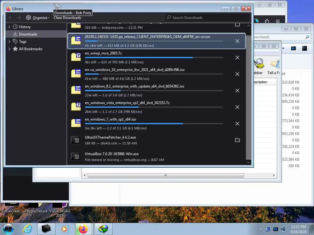Click the file icon of VirtualBox-7.0.20-163906-Win.exe
The height and width of the screenshot is (235, 314).
(76, 156)
